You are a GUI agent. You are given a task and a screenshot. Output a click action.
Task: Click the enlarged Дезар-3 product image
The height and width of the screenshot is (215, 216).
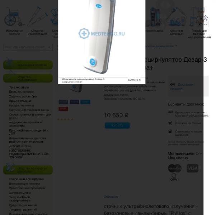coord(102,38)
